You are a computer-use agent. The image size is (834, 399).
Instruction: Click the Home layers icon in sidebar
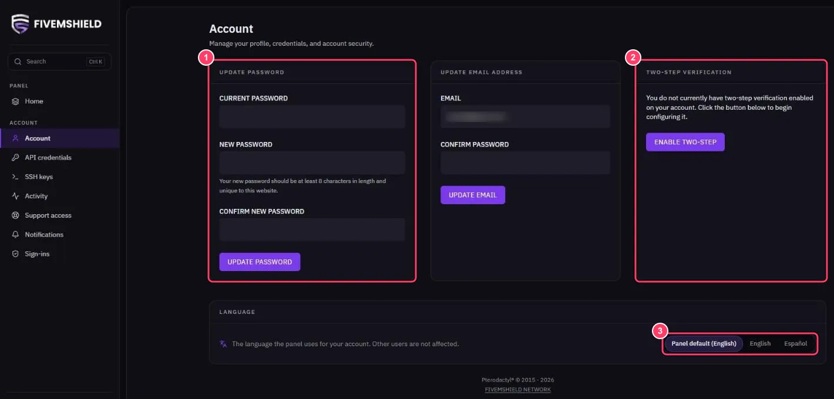click(16, 102)
